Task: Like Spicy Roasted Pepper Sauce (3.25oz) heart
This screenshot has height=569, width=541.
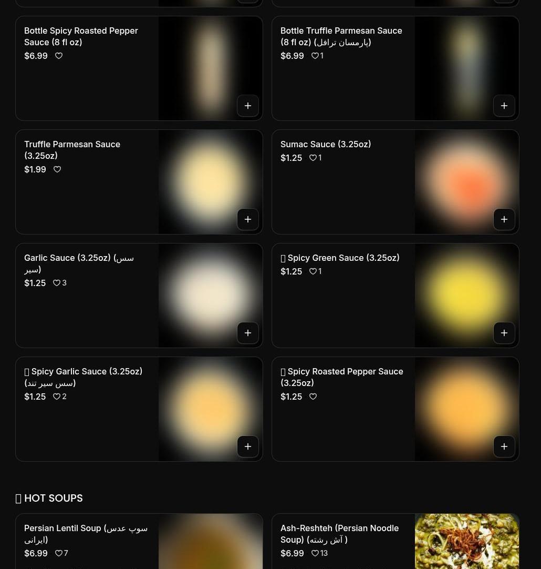Action: coord(313,397)
